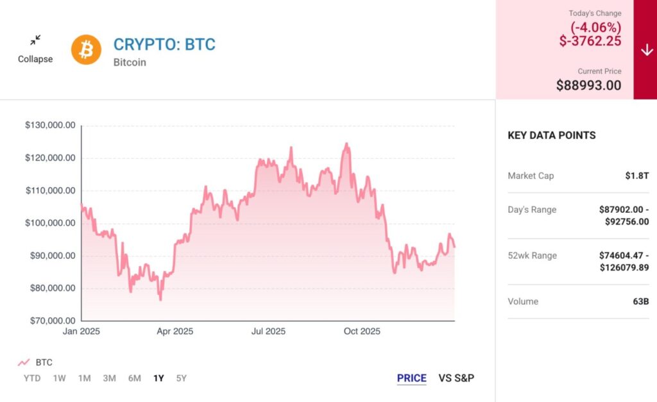Click the CRYPTO: BTC title link
Viewport: 657px width, 402px height.
point(164,44)
